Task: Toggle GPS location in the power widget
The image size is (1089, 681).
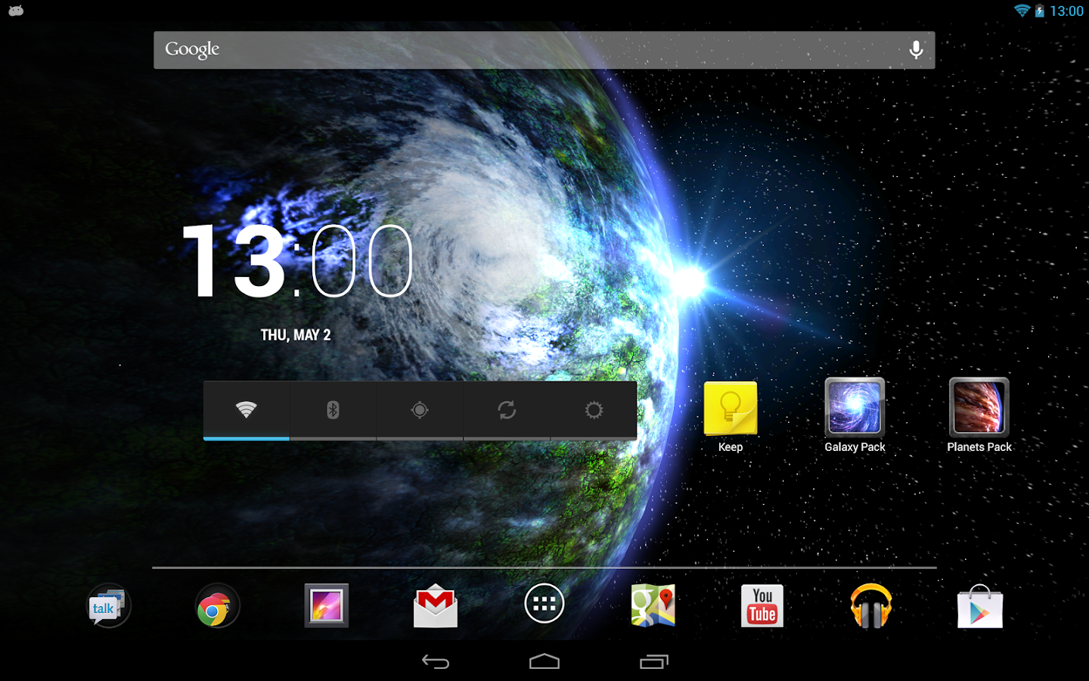Action: [420, 410]
